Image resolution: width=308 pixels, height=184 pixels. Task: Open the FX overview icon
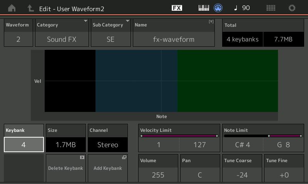pyautogui.click(x=177, y=8)
